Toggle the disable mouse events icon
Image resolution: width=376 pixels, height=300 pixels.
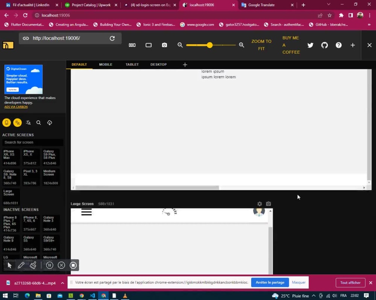click(x=28, y=122)
